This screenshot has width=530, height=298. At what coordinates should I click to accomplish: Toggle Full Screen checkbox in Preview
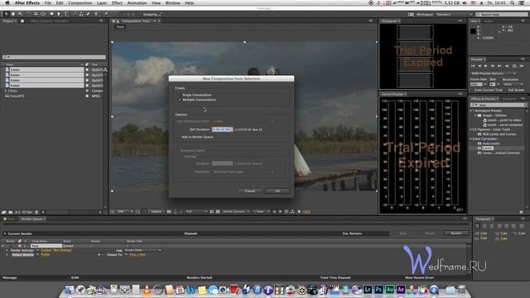506,90
